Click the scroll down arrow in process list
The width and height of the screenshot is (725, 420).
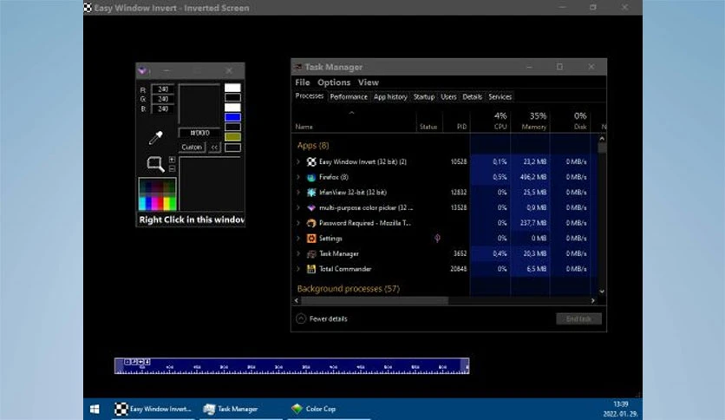click(602, 292)
